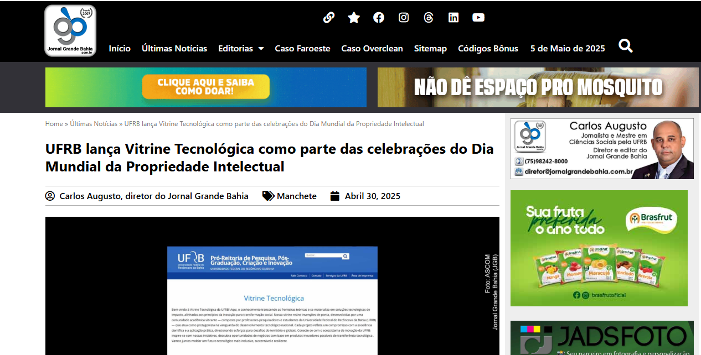Click the date 5 de Maio de 2025

click(x=568, y=49)
